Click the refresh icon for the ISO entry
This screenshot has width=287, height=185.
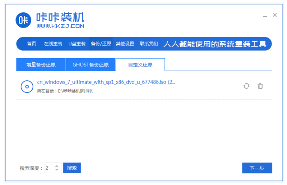point(246,86)
